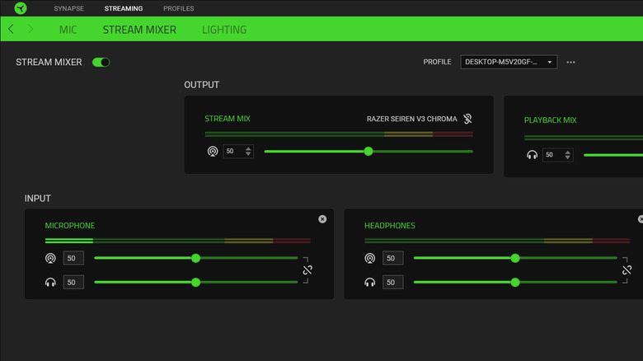Go to the Profiles section
The image size is (643, 361).
[x=178, y=8]
